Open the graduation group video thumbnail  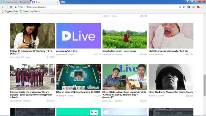pyautogui.click(x=32, y=77)
